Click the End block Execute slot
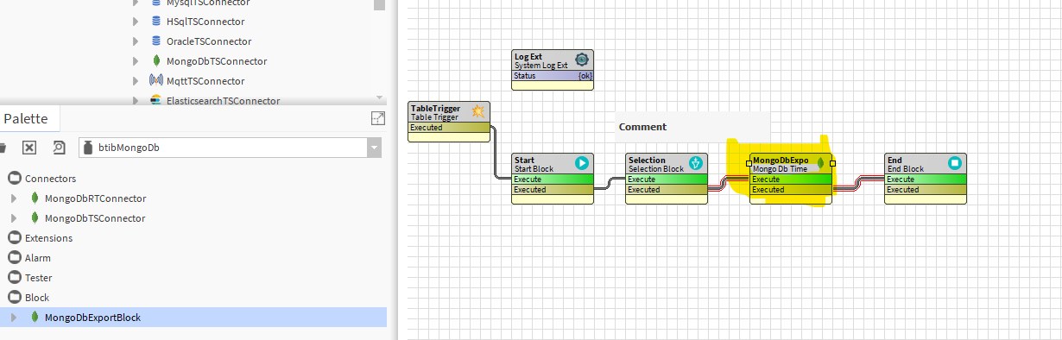 coord(926,179)
